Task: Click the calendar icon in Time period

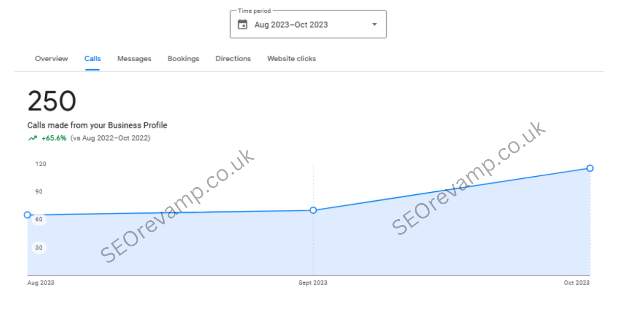Action: 242,24
